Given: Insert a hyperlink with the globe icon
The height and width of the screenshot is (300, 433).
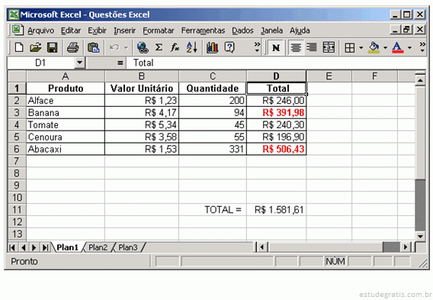Looking at the screenshot, I should click(x=143, y=47).
